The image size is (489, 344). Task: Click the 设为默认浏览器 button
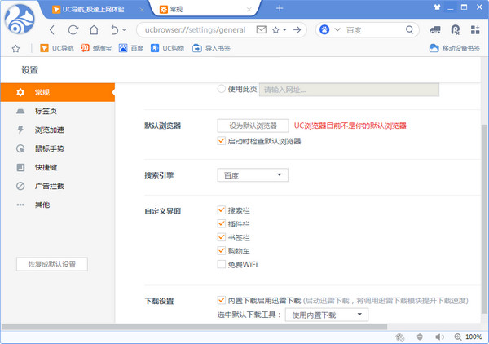[253, 126]
